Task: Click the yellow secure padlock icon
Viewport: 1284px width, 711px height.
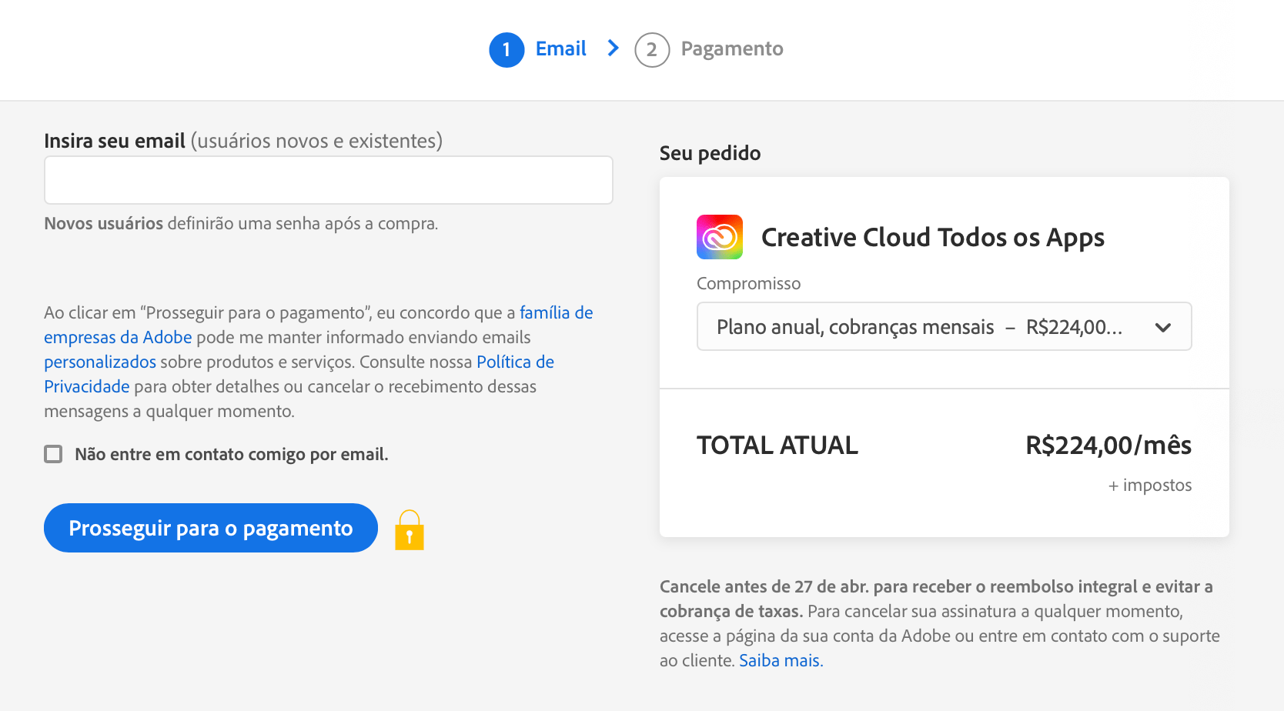Action: (410, 530)
